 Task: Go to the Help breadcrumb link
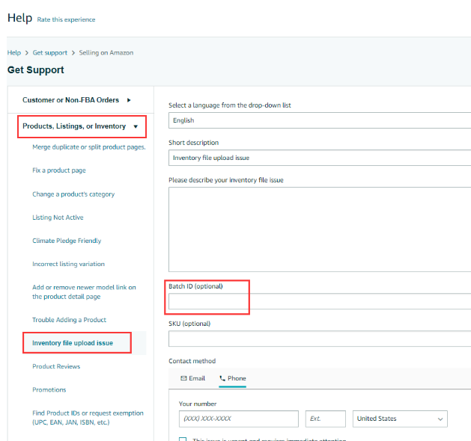tap(13, 53)
